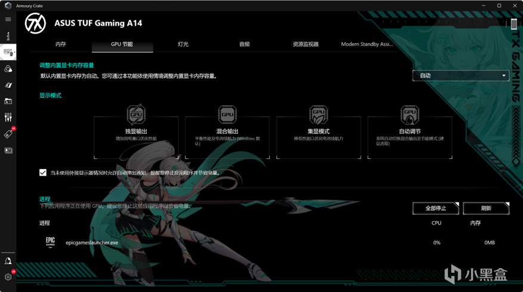523x292 pixels.
Task: Open the Home info sidebar icon
Action: (8, 36)
